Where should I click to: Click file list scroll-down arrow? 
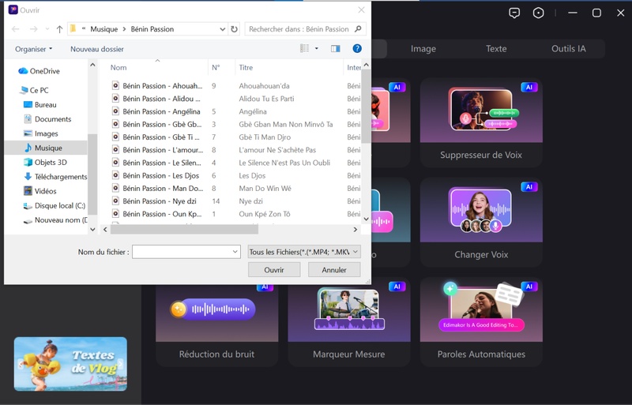click(366, 219)
